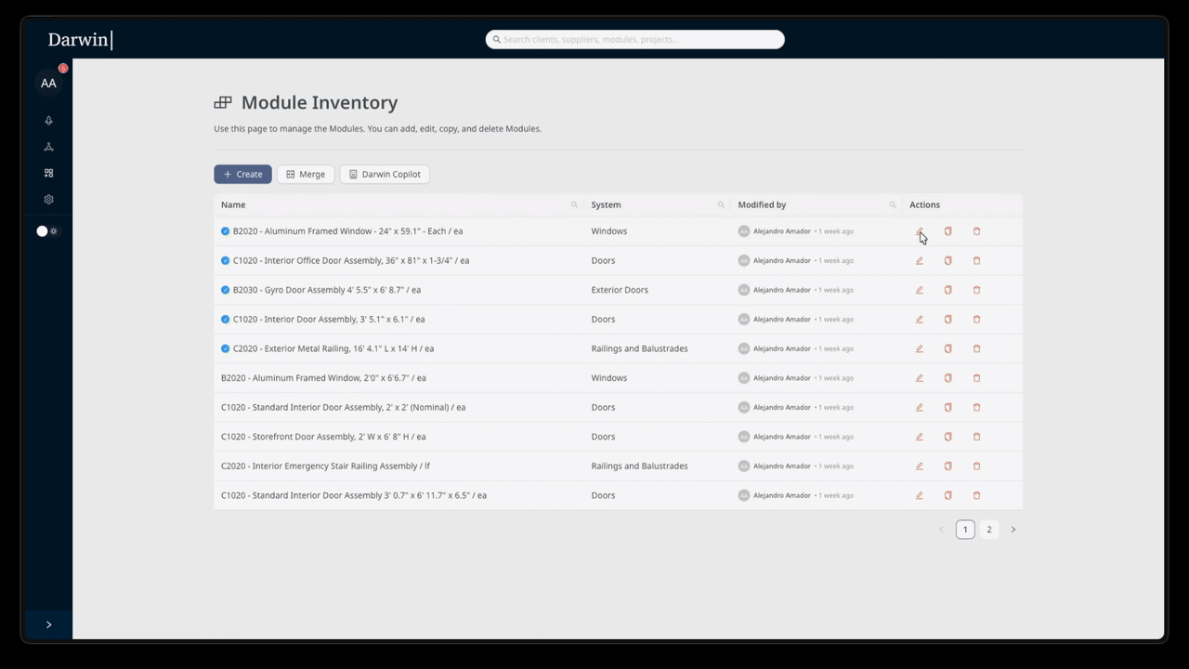The height and width of the screenshot is (669, 1189).
Task: Open the notifications bell in the sidebar
Action: click(48, 121)
